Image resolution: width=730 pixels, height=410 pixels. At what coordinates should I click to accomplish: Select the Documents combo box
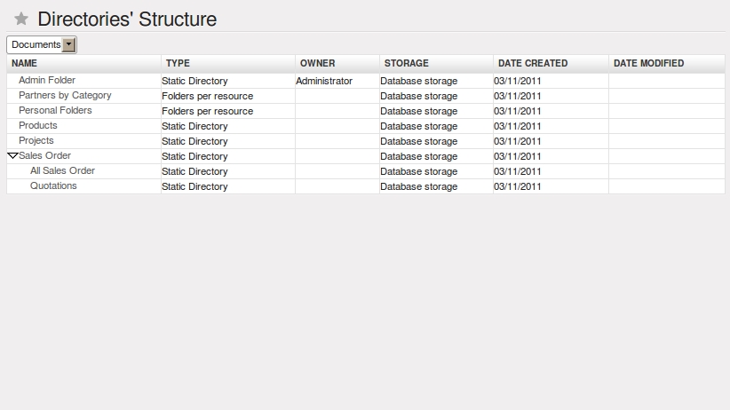pos(42,44)
